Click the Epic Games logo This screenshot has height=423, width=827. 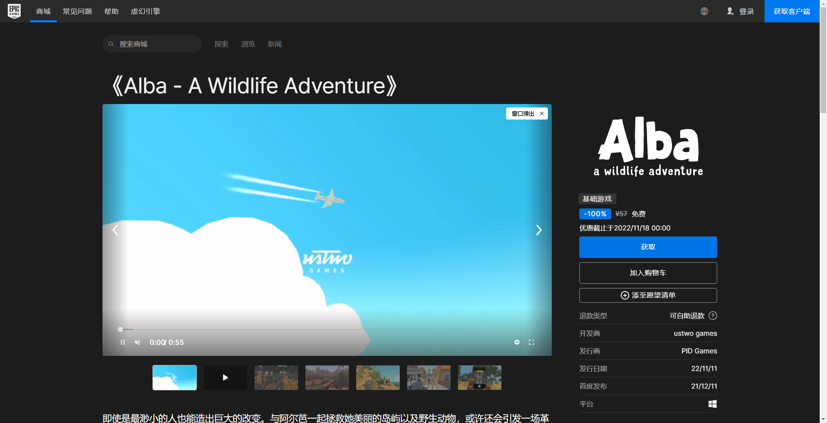pyautogui.click(x=14, y=11)
